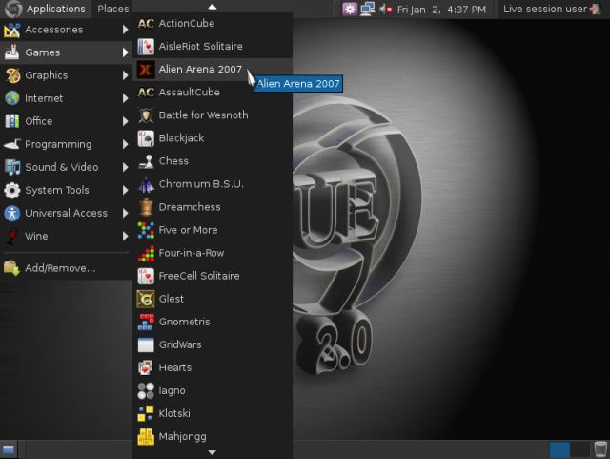This screenshot has height=459, width=610.
Task: Launch Gnometris game
Action: coord(213,322)
